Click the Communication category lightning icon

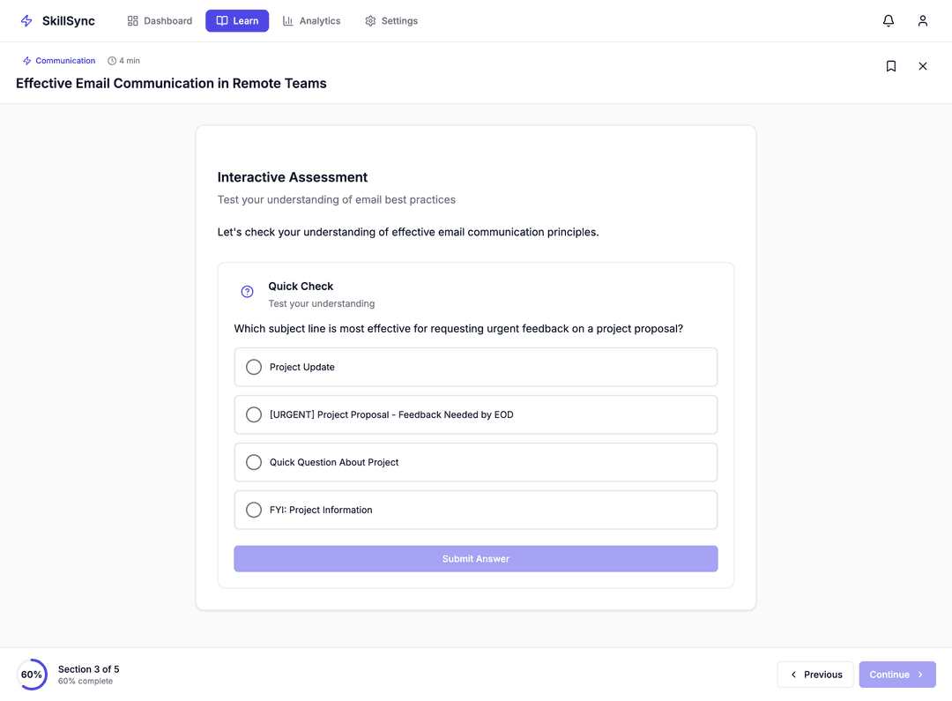coord(27,61)
